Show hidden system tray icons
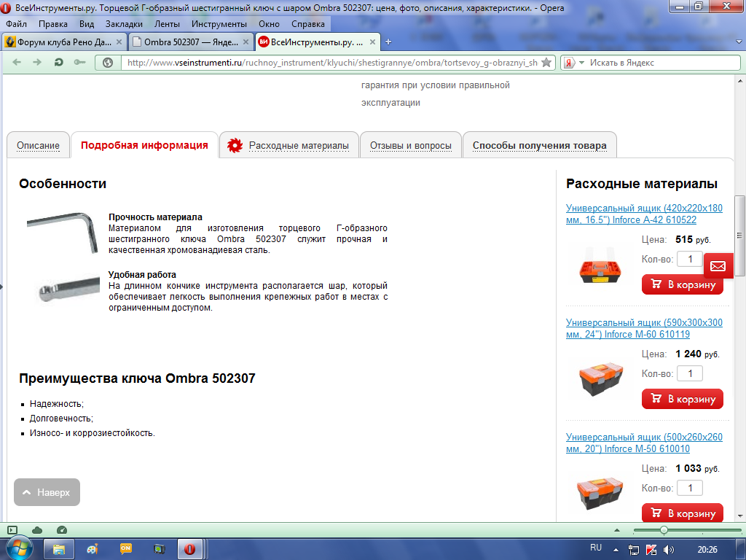Screen dimensions: 746x560 [616, 550]
